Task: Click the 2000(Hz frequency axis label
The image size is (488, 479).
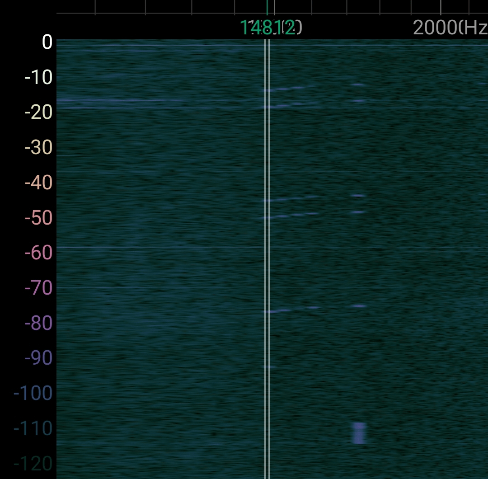Action: point(450,28)
